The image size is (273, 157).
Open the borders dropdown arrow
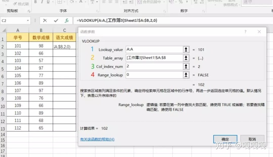(64, 2)
